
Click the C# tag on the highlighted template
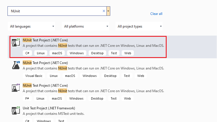[27, 53]
